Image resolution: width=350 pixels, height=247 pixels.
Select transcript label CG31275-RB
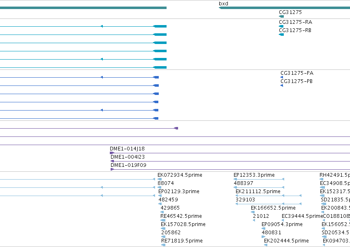pos(295,30)
